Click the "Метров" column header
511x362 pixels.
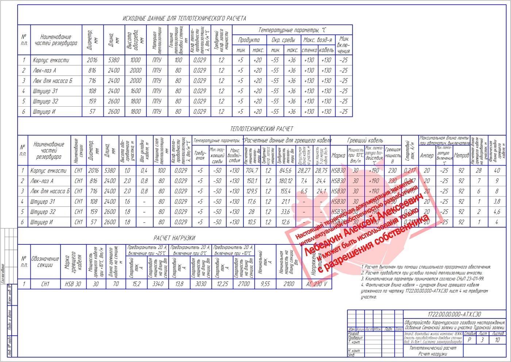tap(461, 156)
